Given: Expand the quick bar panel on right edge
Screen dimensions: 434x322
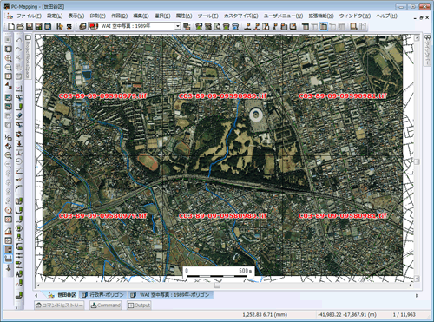Looking at the screenshot, I should (x=427, y=49).
